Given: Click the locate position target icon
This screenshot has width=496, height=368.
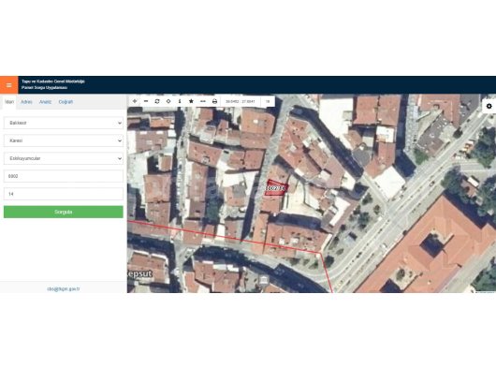Looking at the screenshot, I should pyautogui.click(x=168, y=101).
